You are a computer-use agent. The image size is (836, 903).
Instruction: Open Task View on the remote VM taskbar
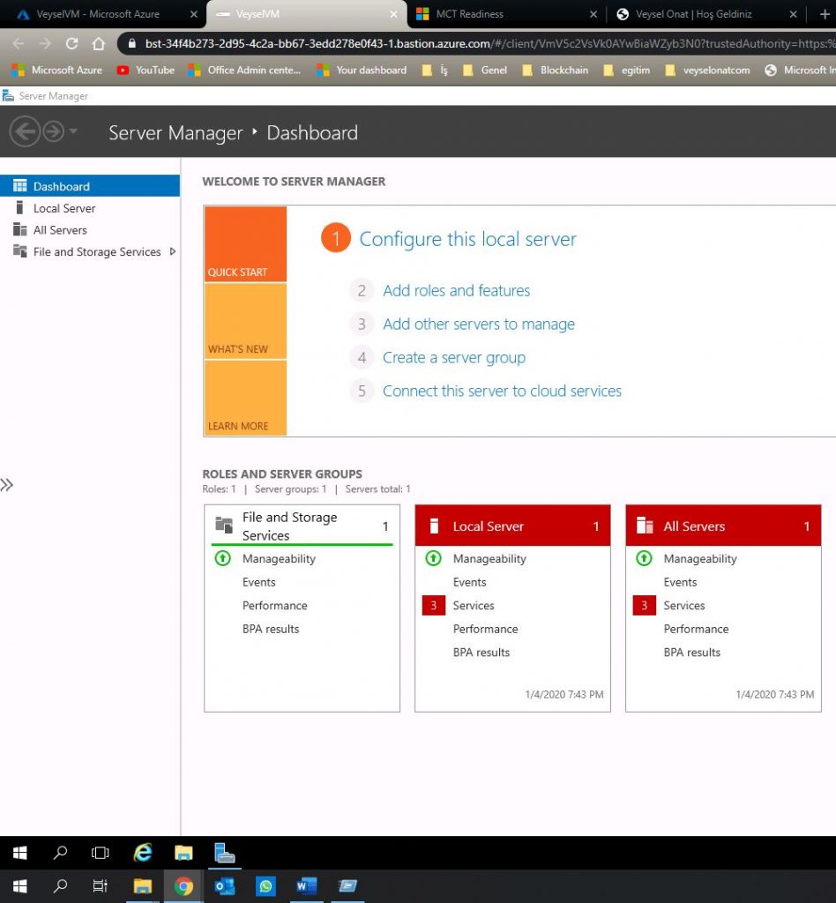click(x=101, y=853)
